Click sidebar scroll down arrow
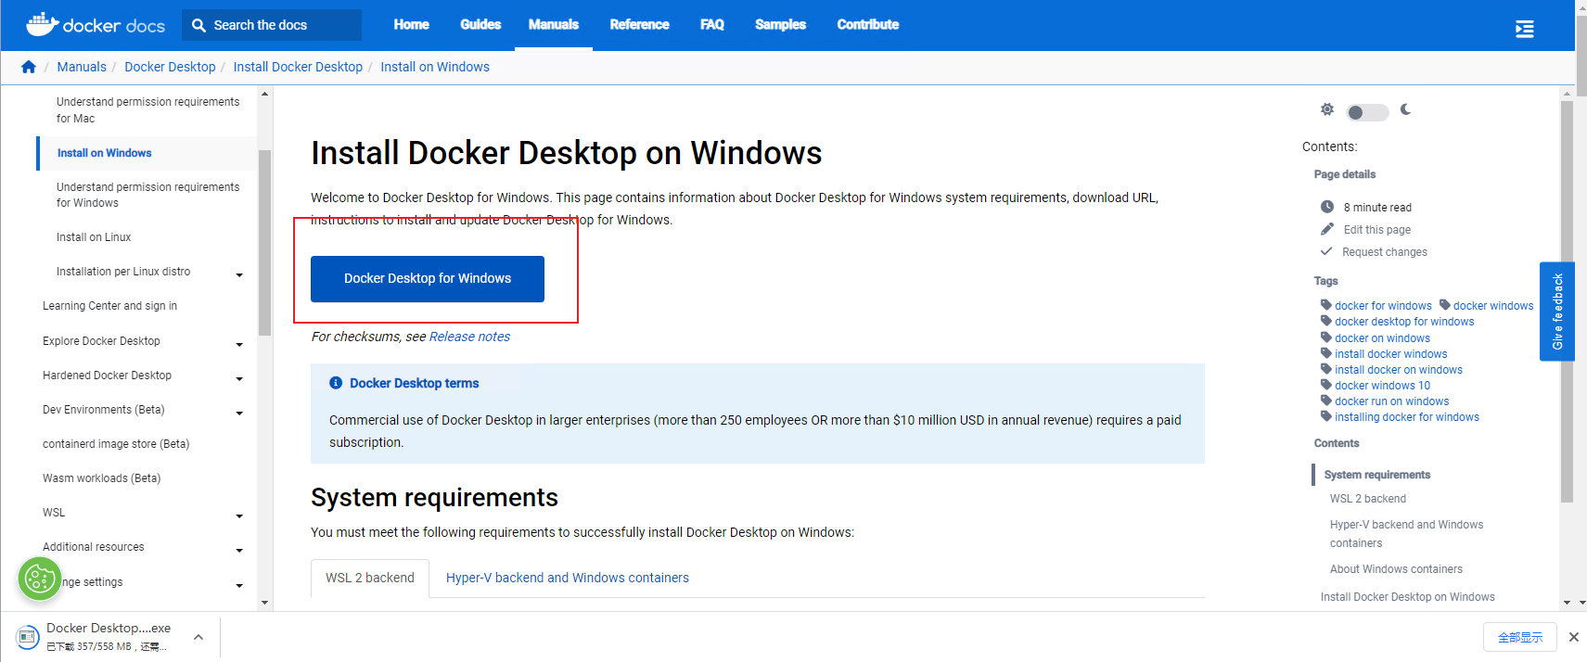Viewport: 1587px width, 662px height. 264,603
